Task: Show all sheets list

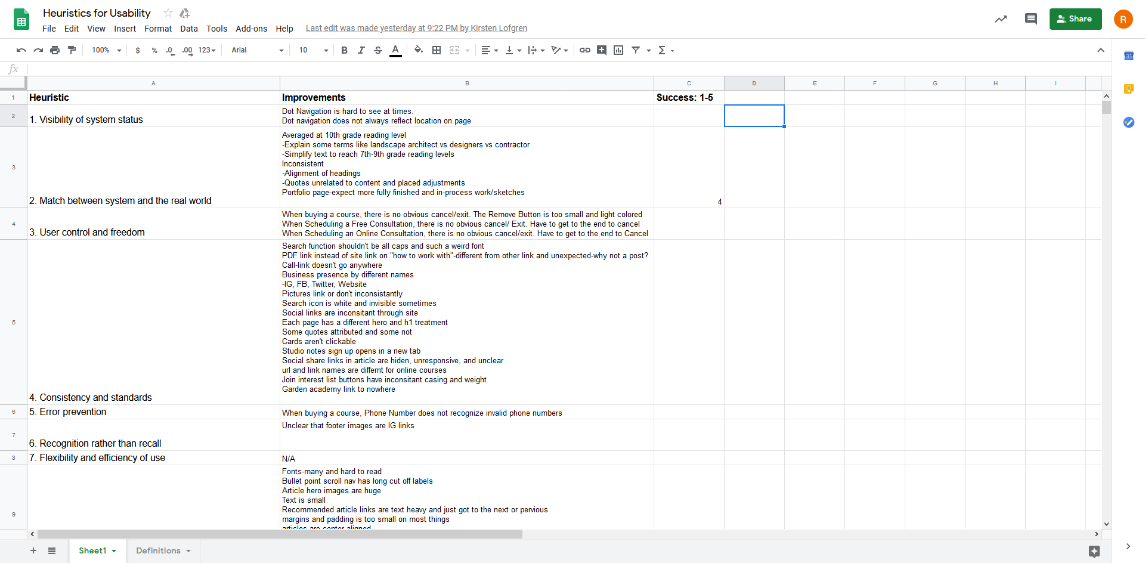Action: pyautogui.click(x=52, y=550)
